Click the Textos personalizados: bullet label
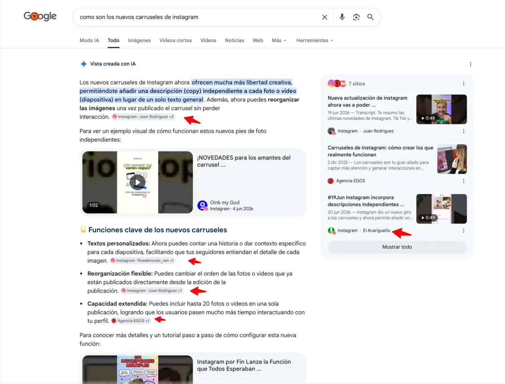Screen dimensions: 505x384 (119, 243)
